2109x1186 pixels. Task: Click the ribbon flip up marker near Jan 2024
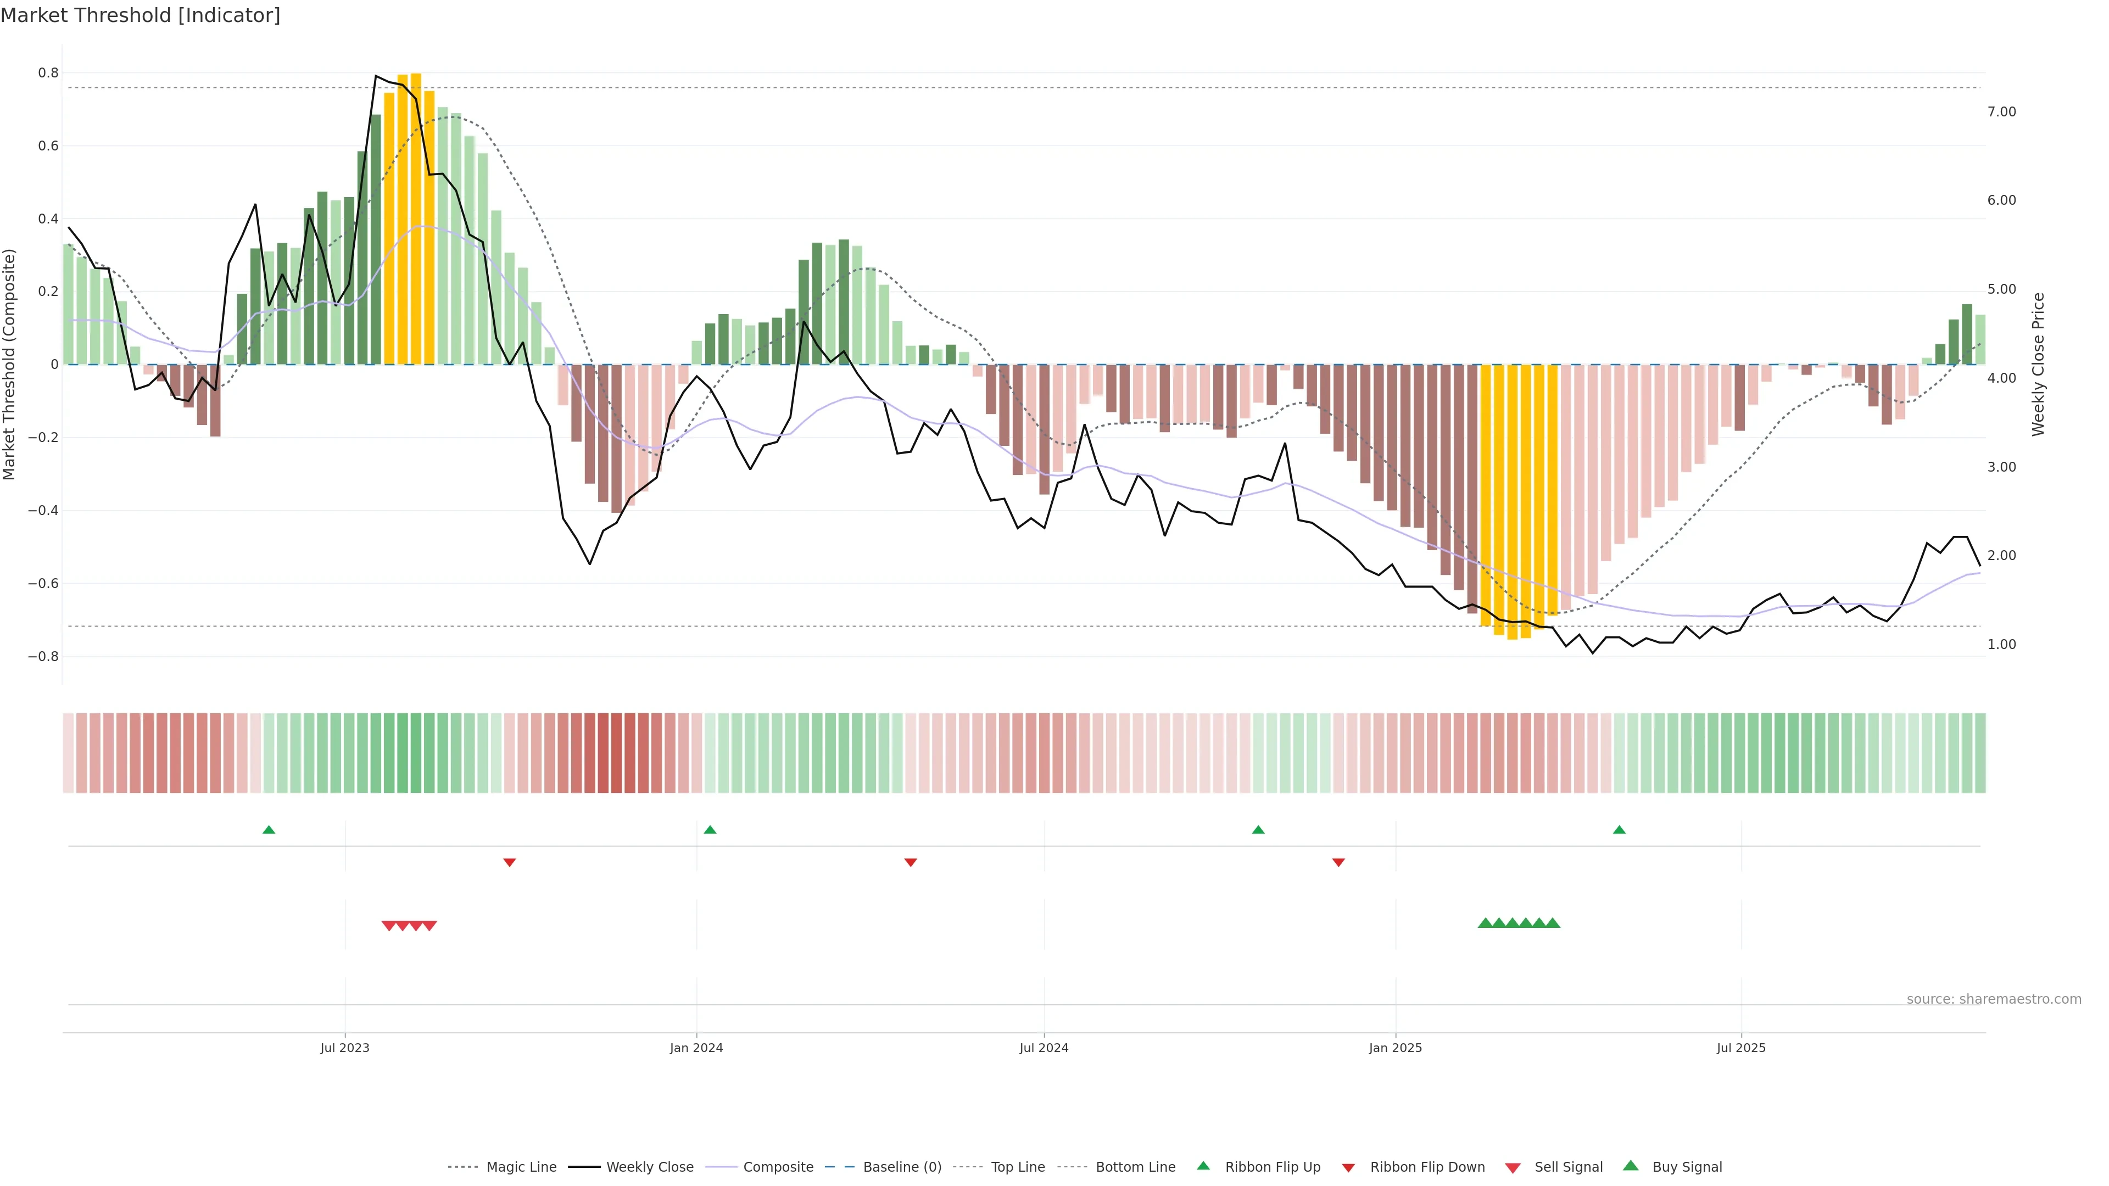click(x=710, y=830)
